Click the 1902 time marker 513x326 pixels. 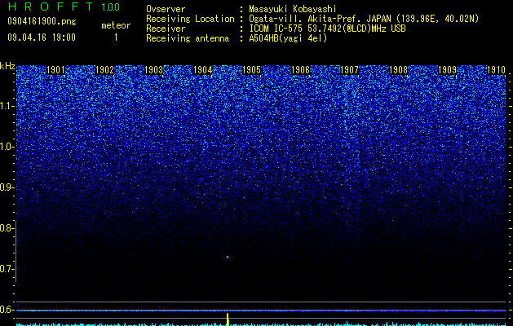pos(104,70)
